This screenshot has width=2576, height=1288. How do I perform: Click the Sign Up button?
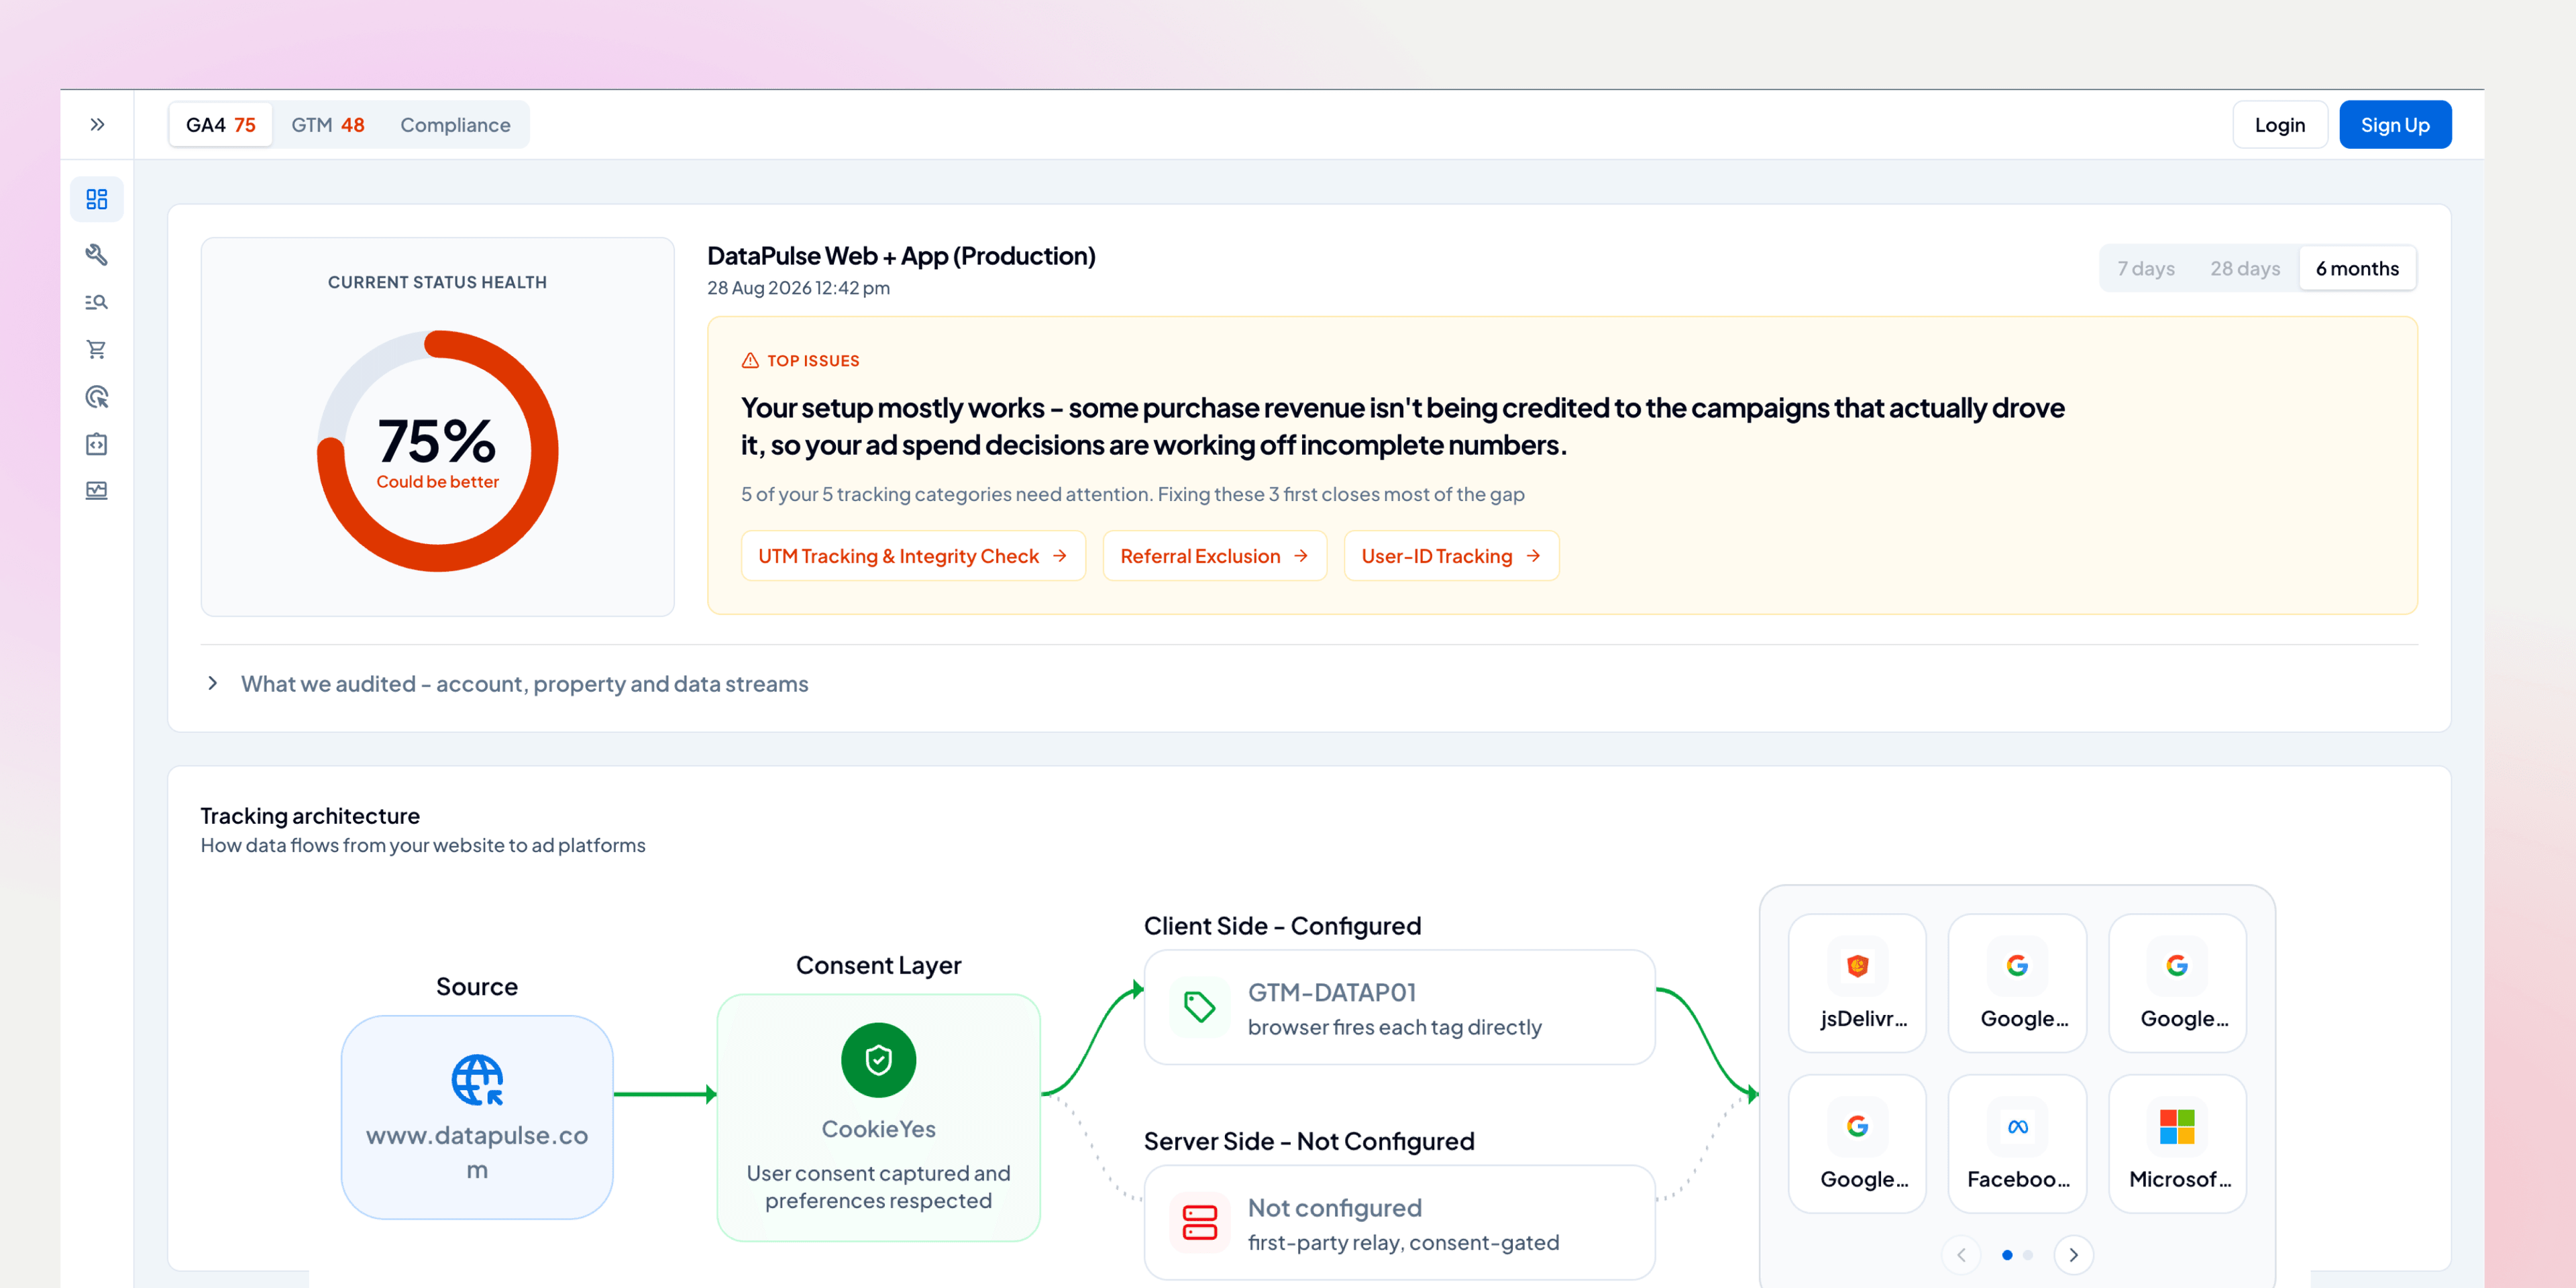coord(2394,125)
